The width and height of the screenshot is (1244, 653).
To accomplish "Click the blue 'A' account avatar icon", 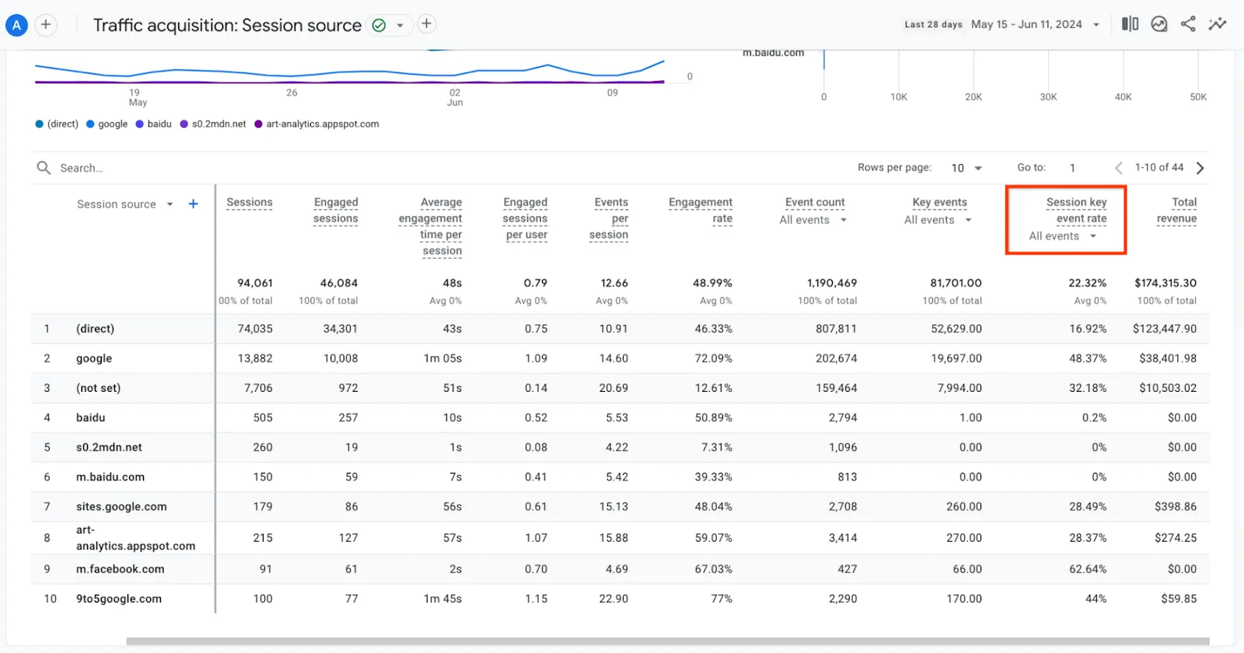I will pos(16,25).
